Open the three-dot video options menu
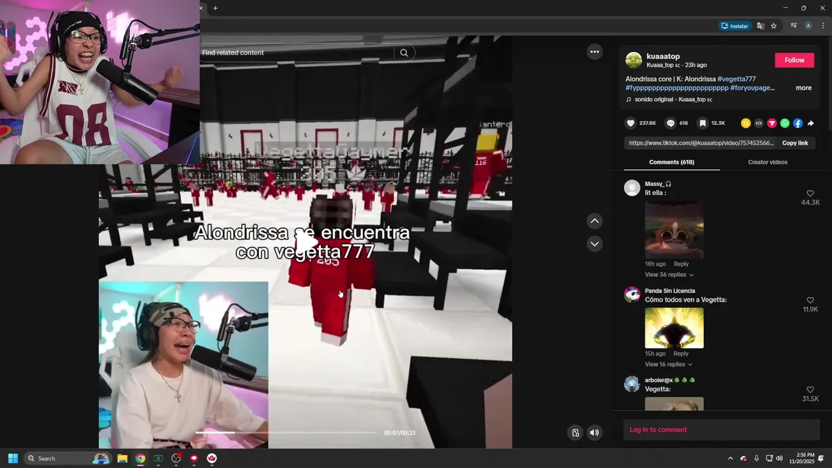The height and width of the screenshot is (468, 832). (594, 52)
